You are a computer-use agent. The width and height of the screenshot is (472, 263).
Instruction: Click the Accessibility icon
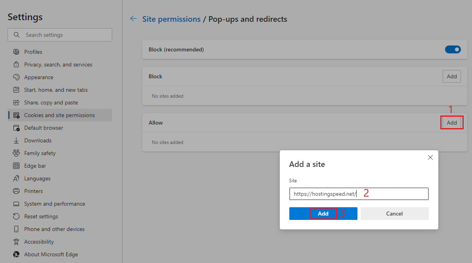pyautogui.click(x=16, y=242)
